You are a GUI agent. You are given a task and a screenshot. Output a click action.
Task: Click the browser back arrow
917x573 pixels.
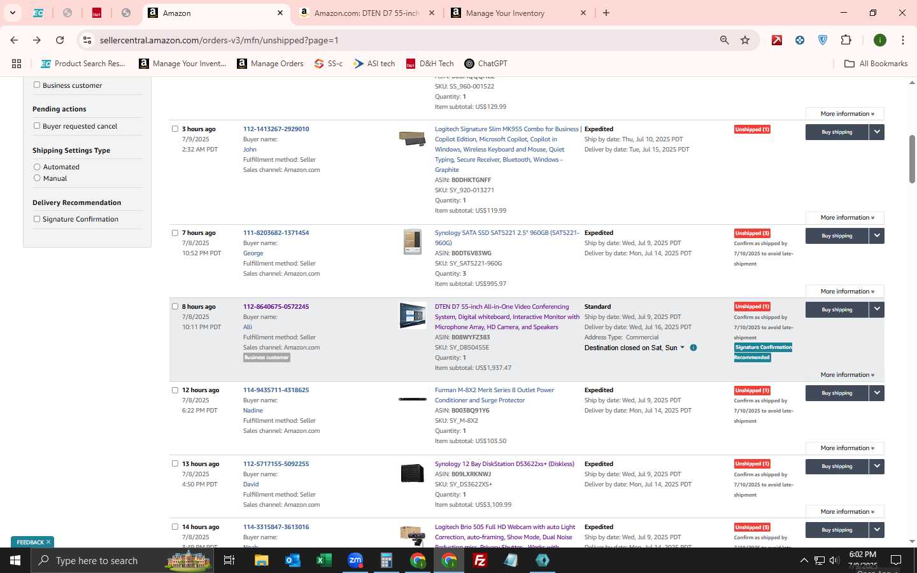(x=14, y=40)
